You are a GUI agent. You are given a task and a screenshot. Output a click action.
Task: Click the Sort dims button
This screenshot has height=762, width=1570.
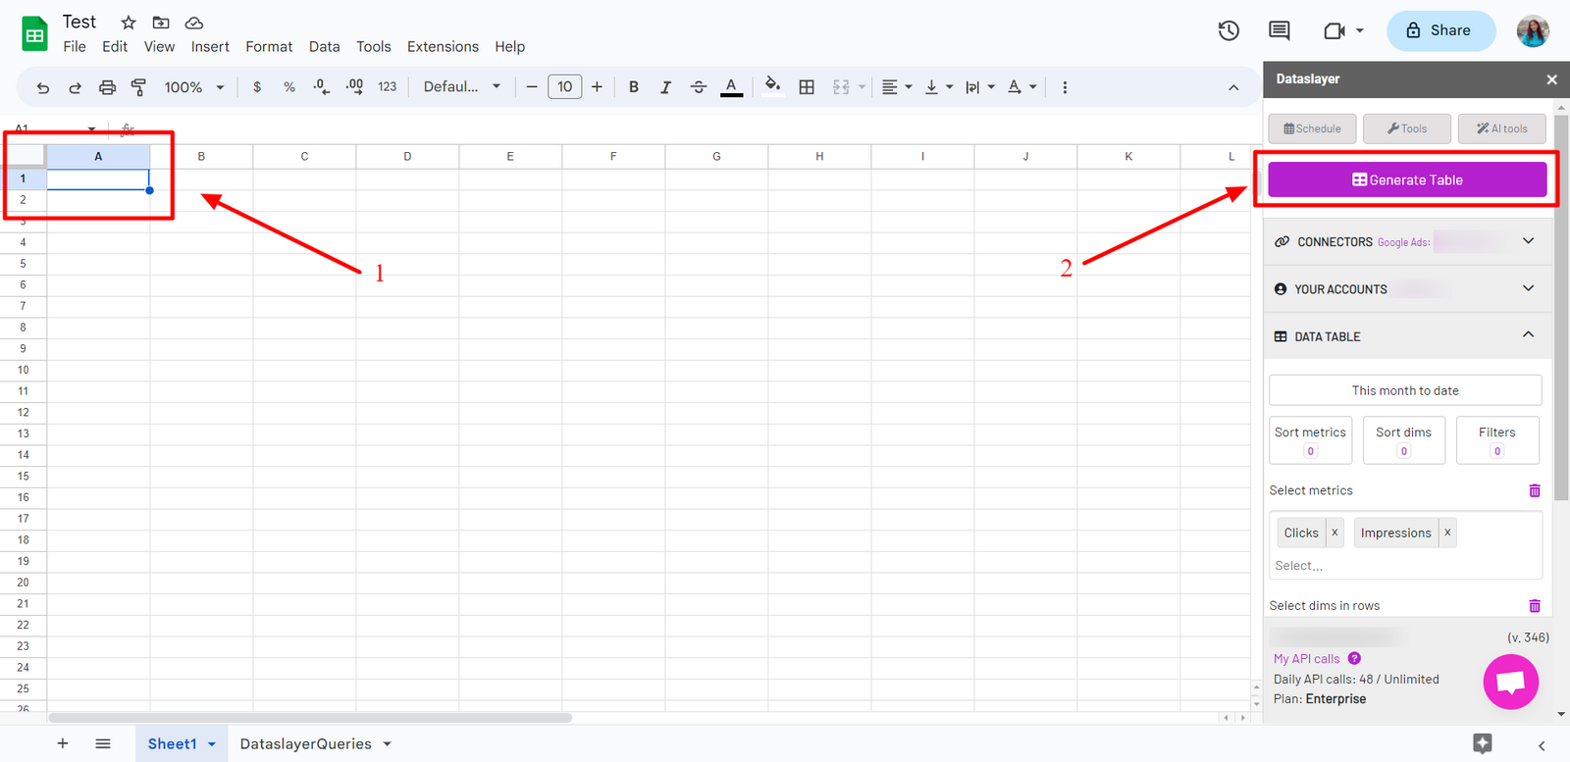coord(1403,439)
